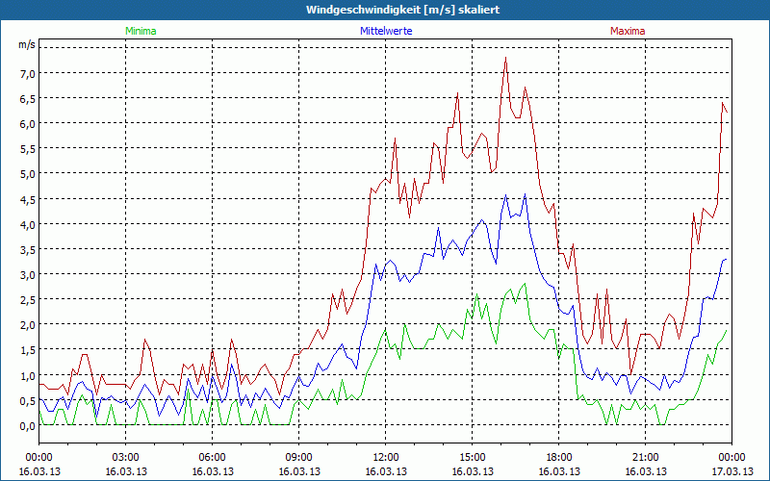Click the highest peak of the red Maxima curve
Viewport: 770px width, 481px height.
point(505,58)
